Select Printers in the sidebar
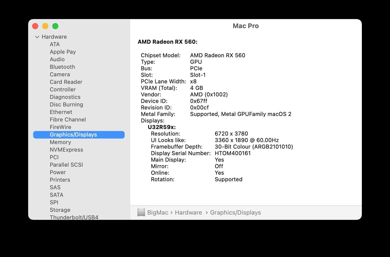Viewport: 390px width, 257px height. point(60,180)
